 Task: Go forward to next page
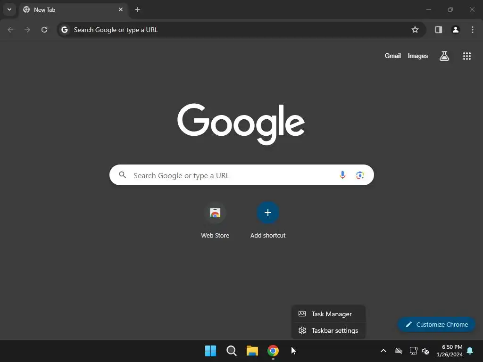(27, 30)
